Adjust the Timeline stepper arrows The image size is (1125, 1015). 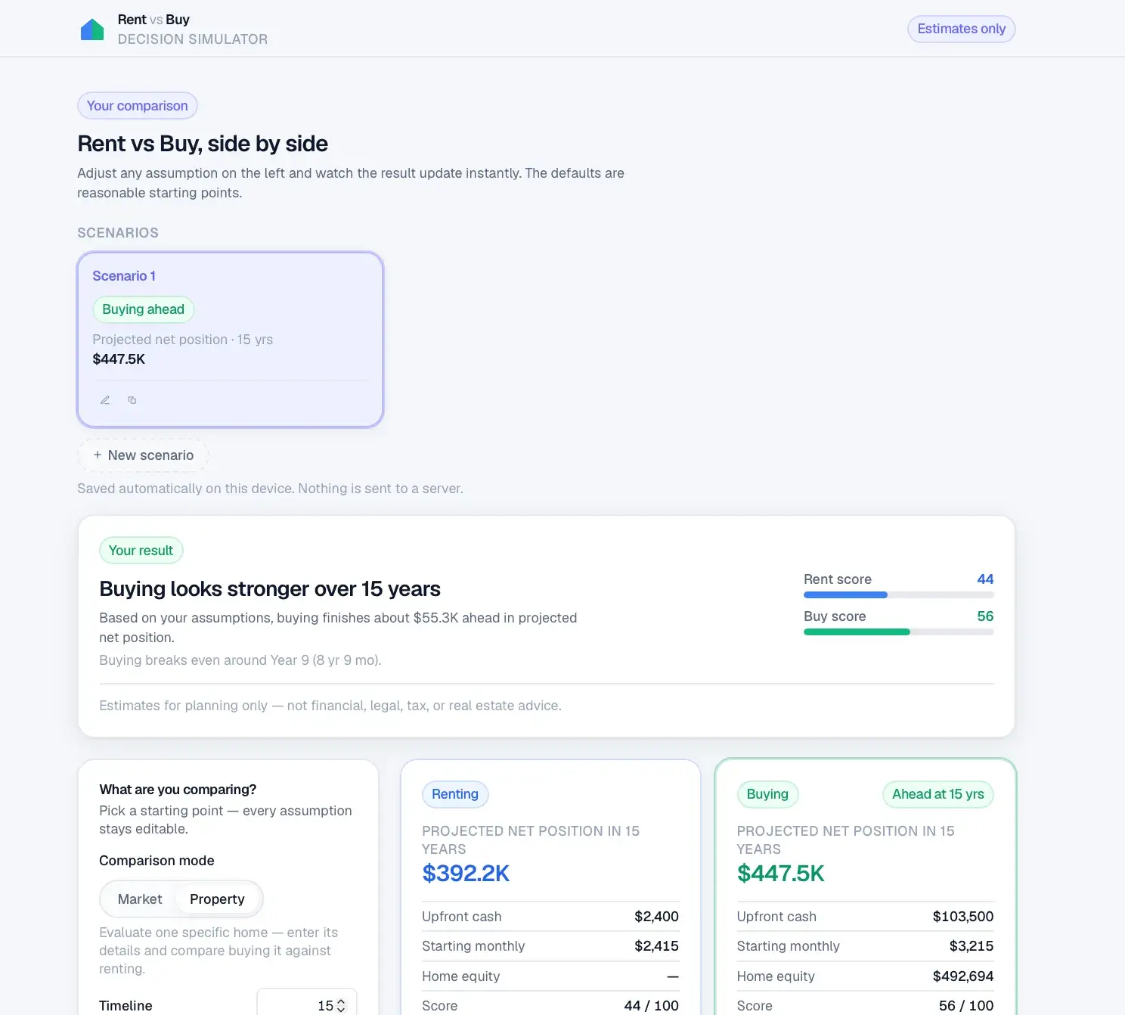tap(341, 1006)
